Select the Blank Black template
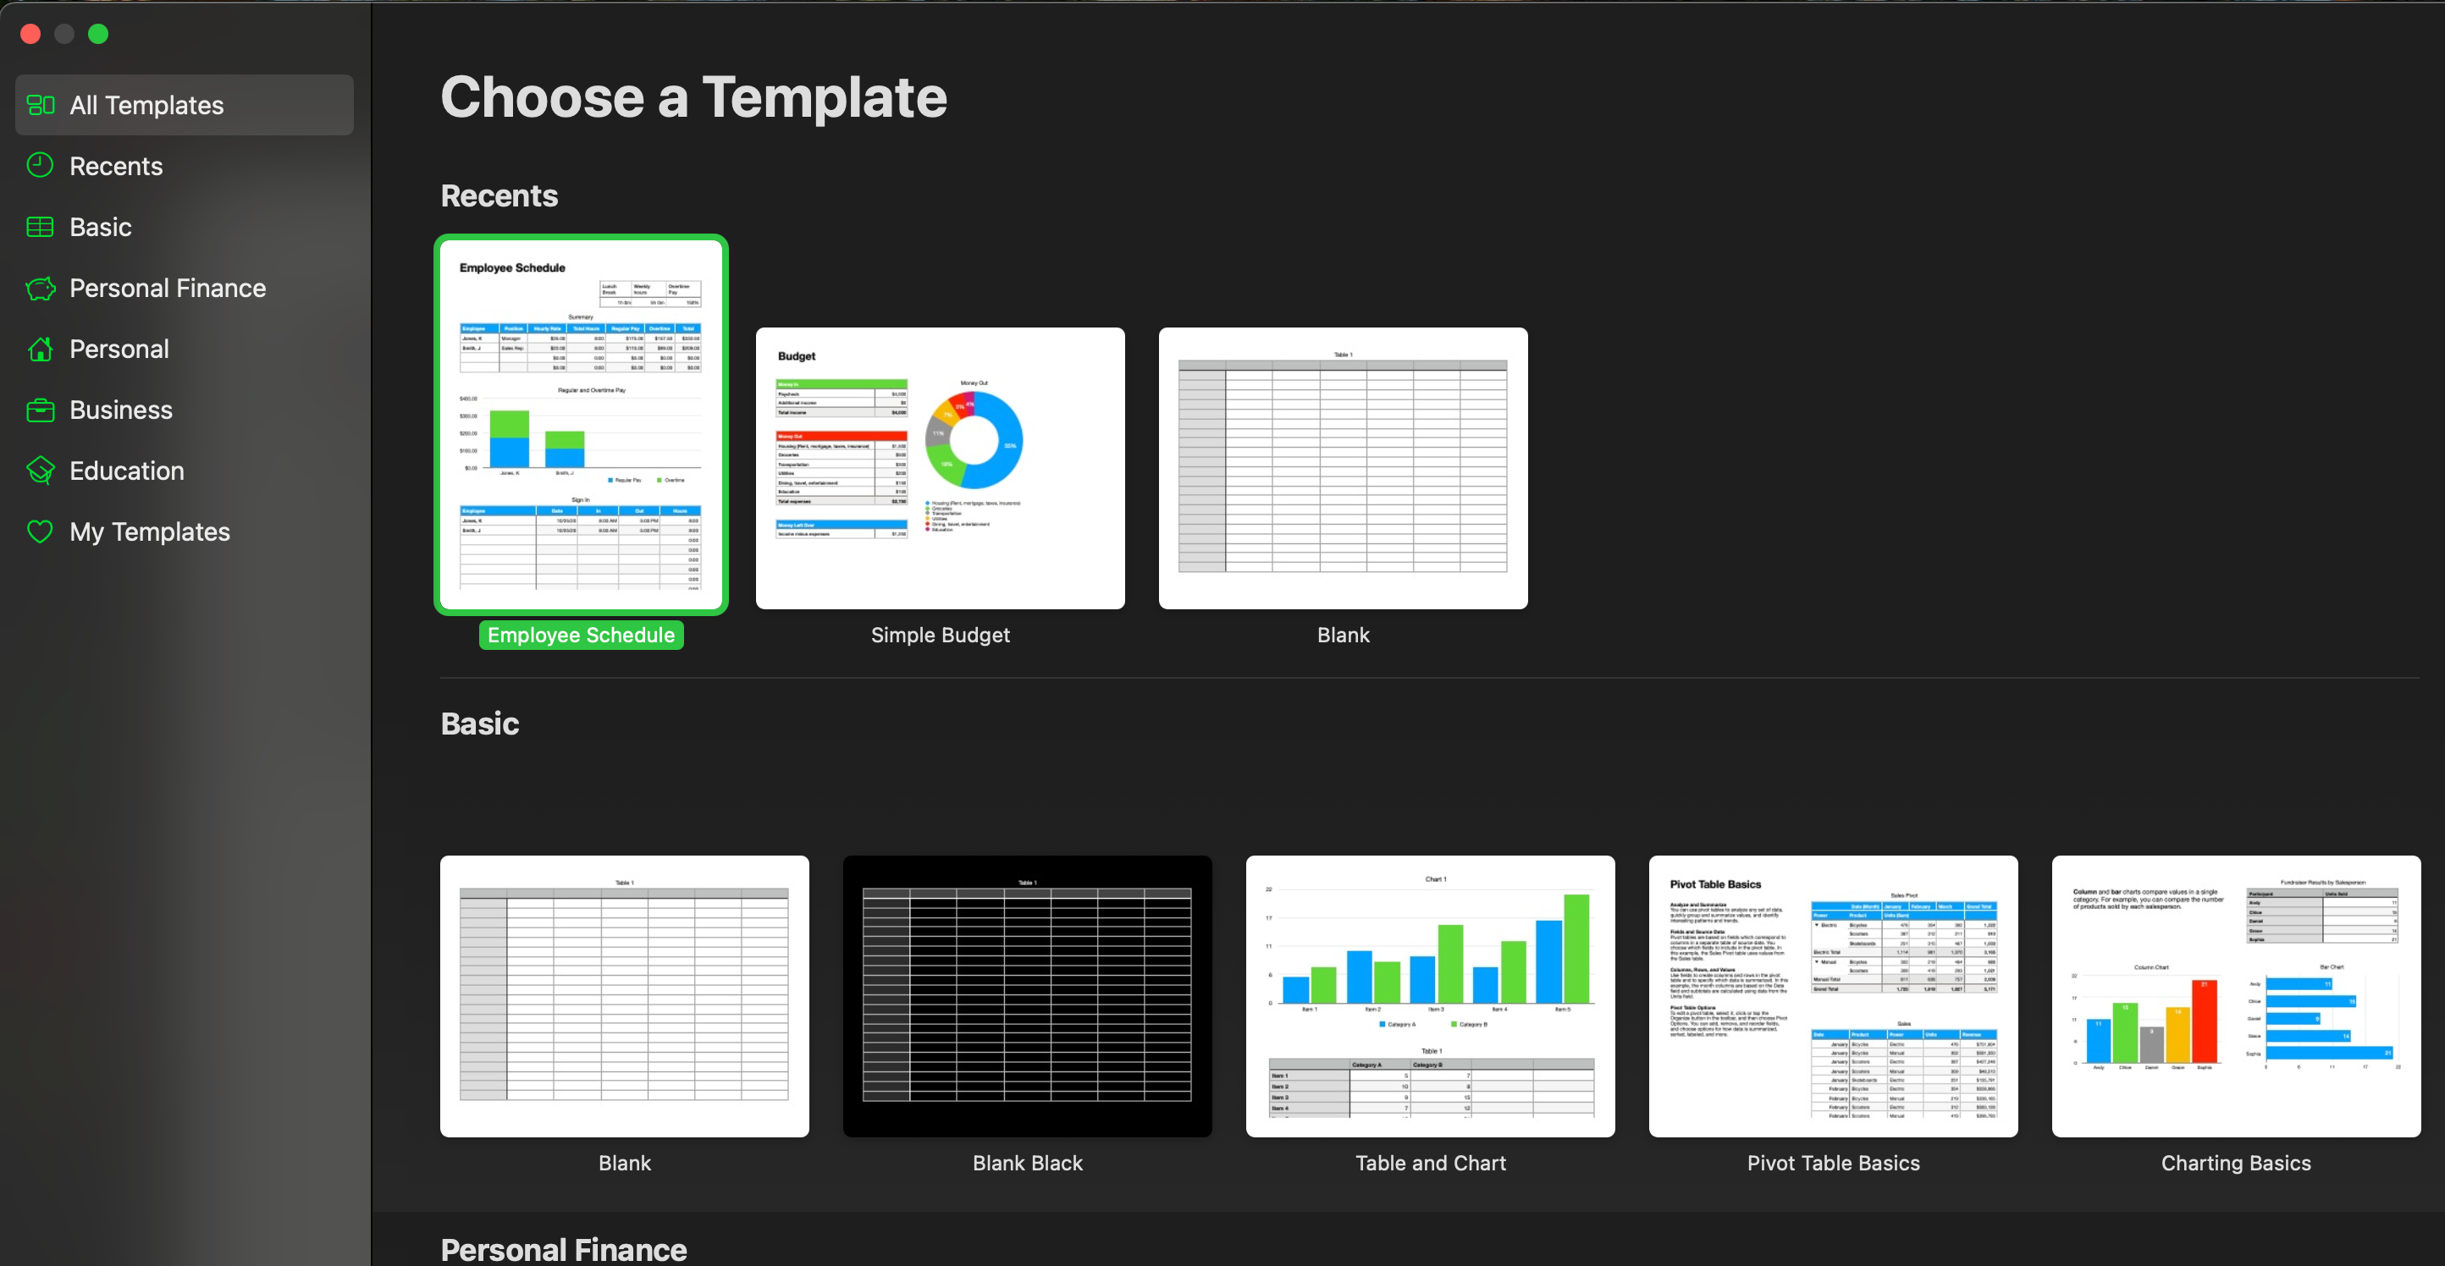The image size is (2445, 1266). (x=1027, y=996)
